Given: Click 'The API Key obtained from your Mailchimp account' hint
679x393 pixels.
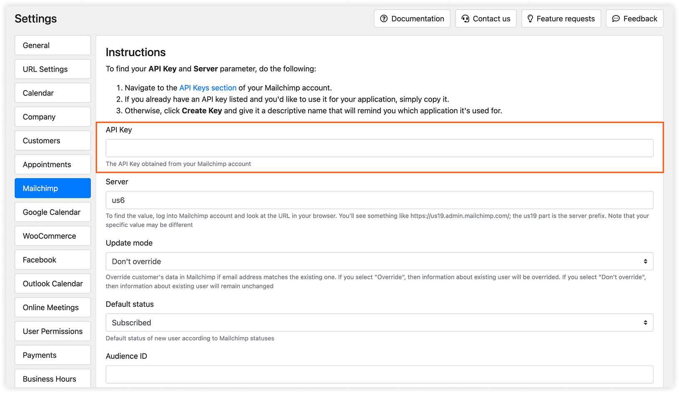Looking at the screenshot, I should point(179,164).
